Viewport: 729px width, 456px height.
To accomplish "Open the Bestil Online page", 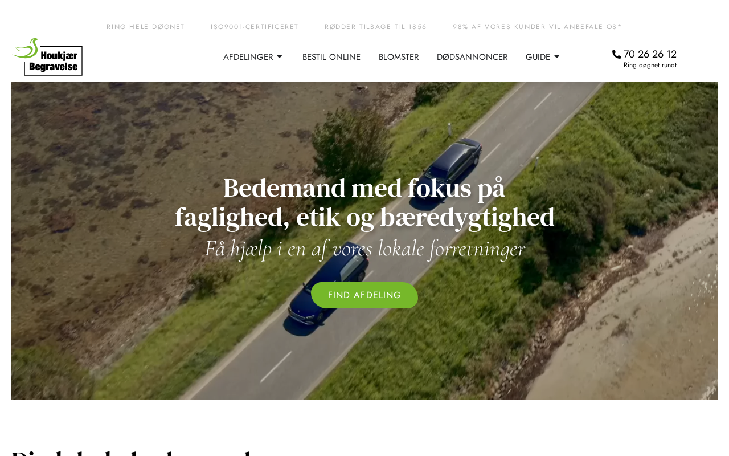I will click(x=331, y=57).
